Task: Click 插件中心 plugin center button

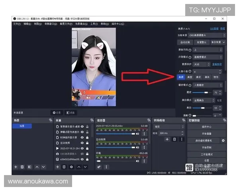Action: point(207,127)
